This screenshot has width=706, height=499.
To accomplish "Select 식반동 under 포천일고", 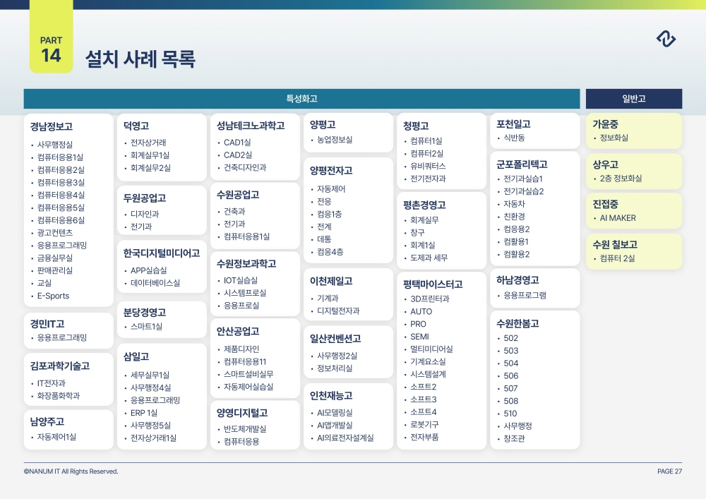I will (514, 138).
